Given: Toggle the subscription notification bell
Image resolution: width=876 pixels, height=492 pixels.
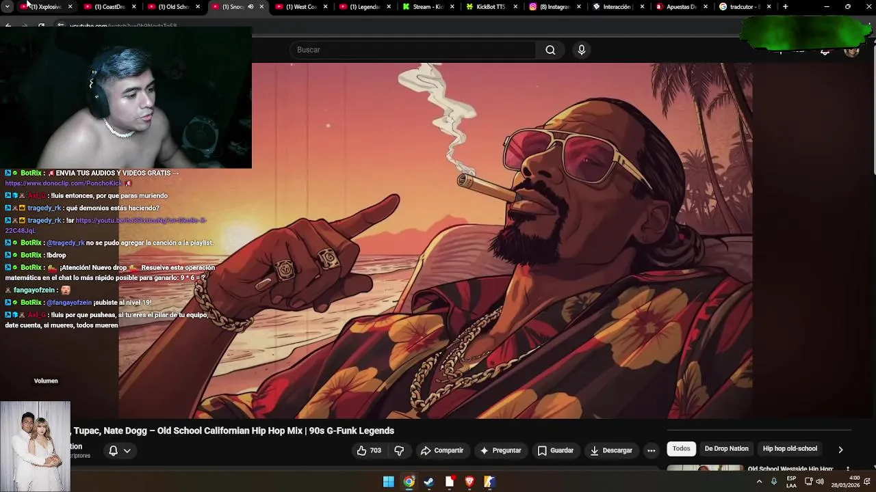Looking at the screenshot, I should (x=114, y=450).
